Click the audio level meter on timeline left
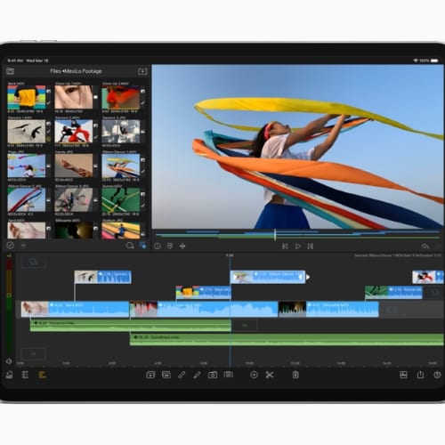This screenshot has width=445, height=445. coord(9,305)
